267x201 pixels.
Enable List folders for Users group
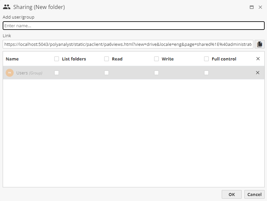pos(57,73)
